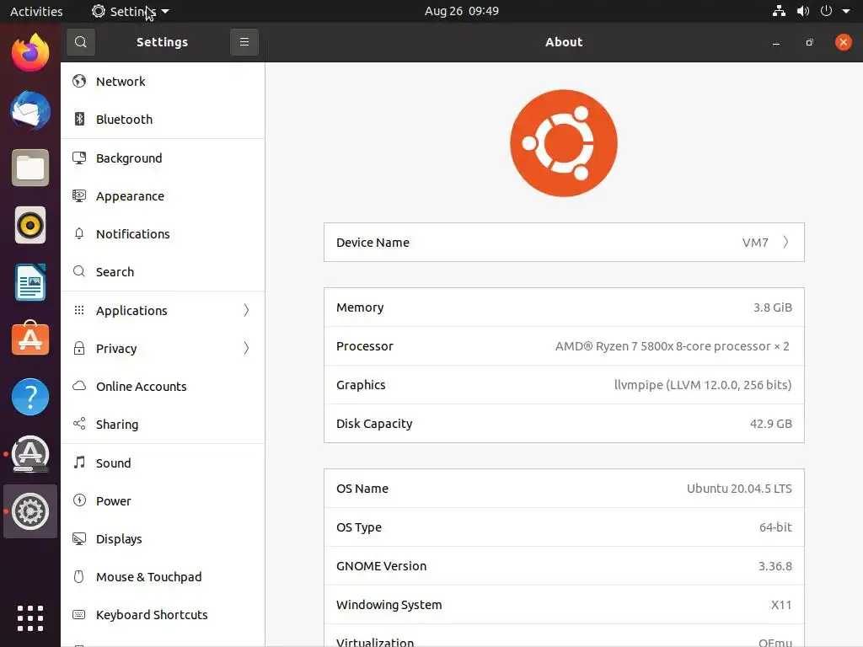
Task: Open the Files manager from the dock
Action: pyautogui.click(x=30, y=168)
